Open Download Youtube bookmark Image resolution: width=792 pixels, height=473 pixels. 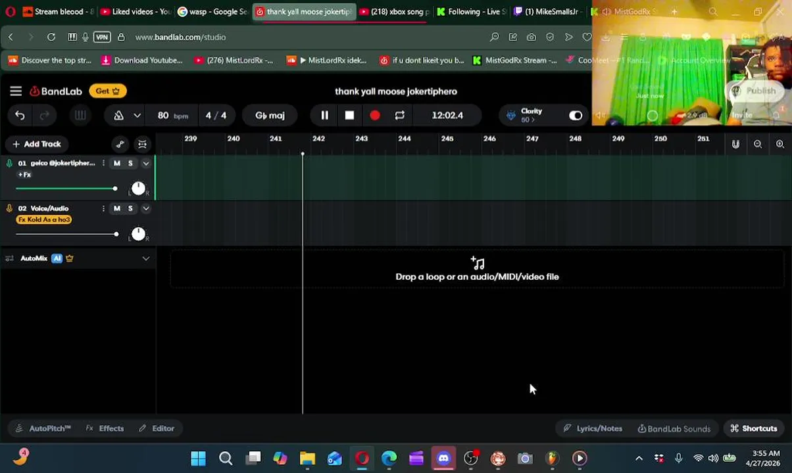[141, 60]
